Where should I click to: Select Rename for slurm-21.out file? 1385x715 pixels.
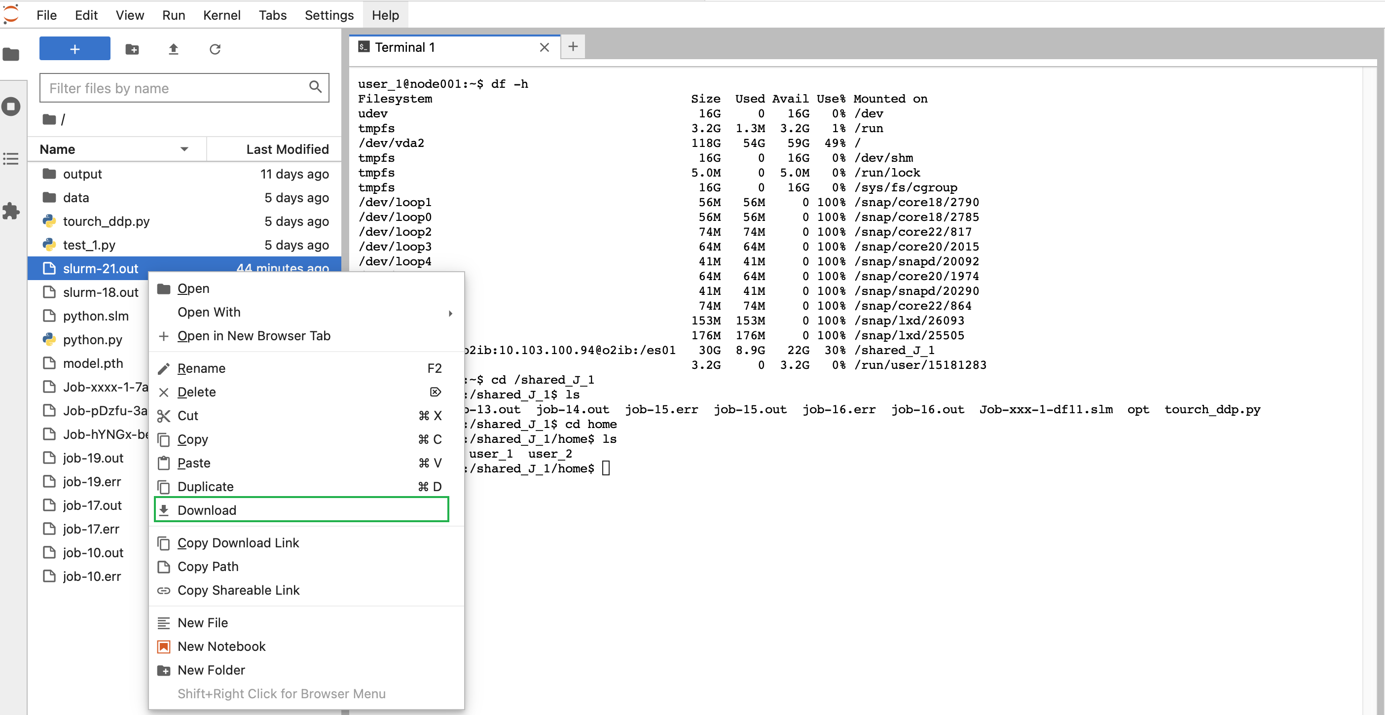coord(202,368)
